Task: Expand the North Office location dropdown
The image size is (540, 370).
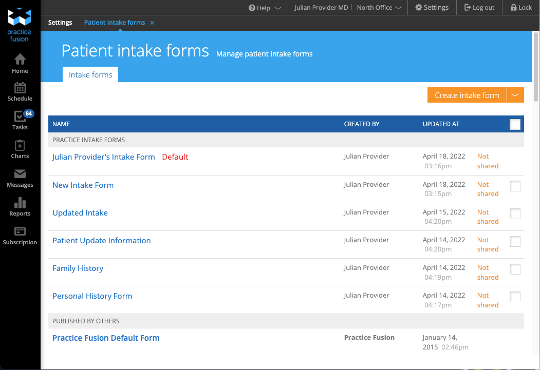Action: [x=379, y=7]
